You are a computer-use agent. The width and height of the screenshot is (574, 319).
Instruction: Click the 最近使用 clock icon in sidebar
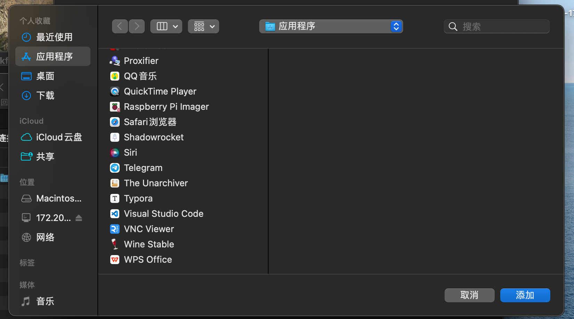point(26,37)
